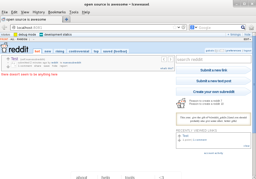Open the URL bar history dropdown arrow

tap(179, 27)
